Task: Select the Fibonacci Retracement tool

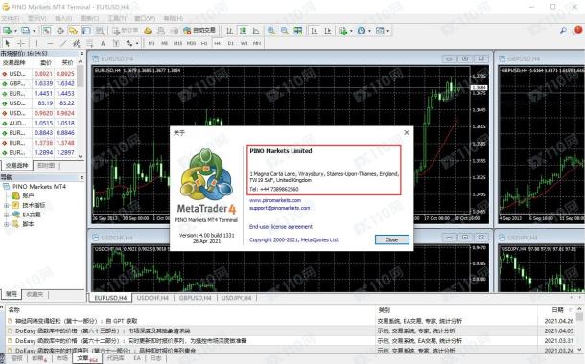Action: [89, 44]
